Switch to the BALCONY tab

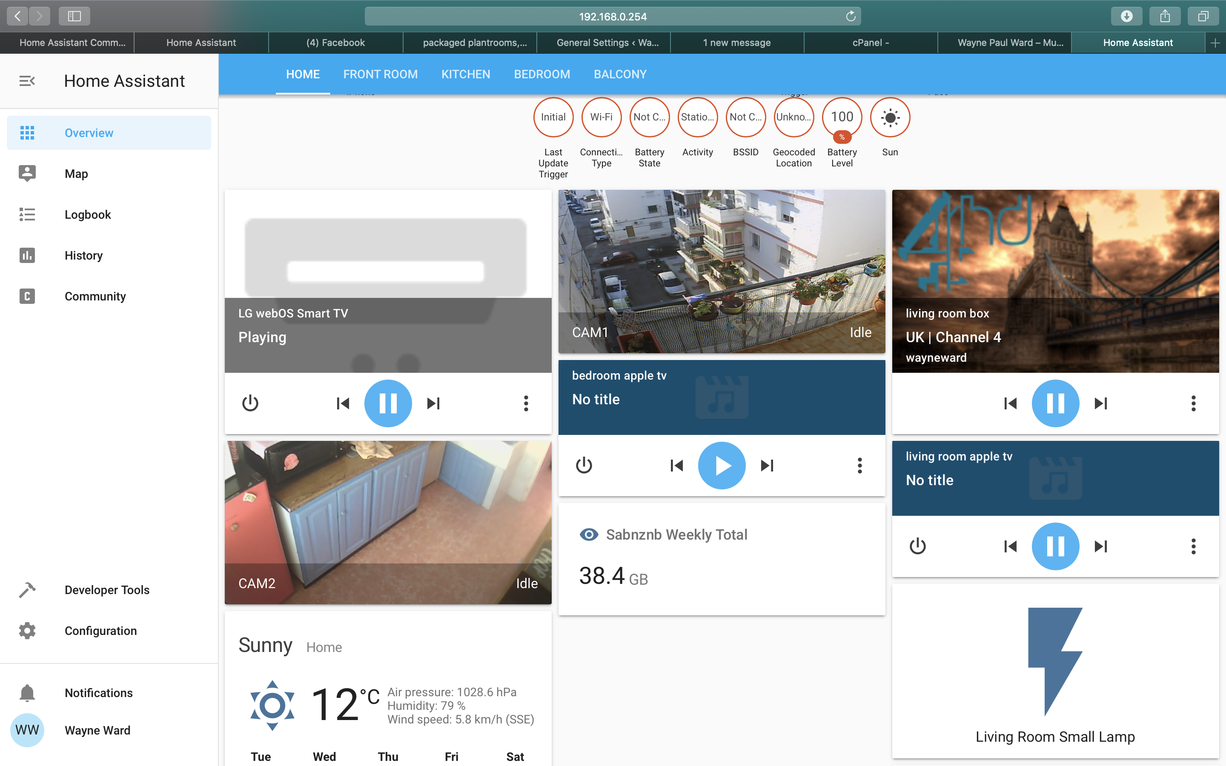(620, 74)
